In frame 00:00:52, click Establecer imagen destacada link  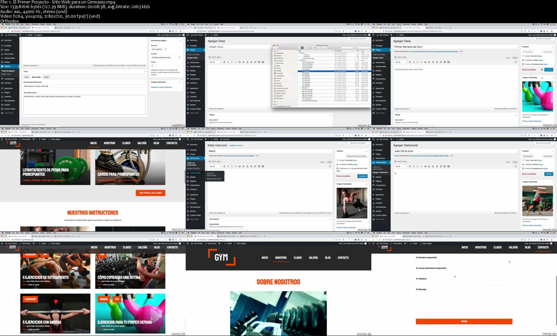(161, 87)
